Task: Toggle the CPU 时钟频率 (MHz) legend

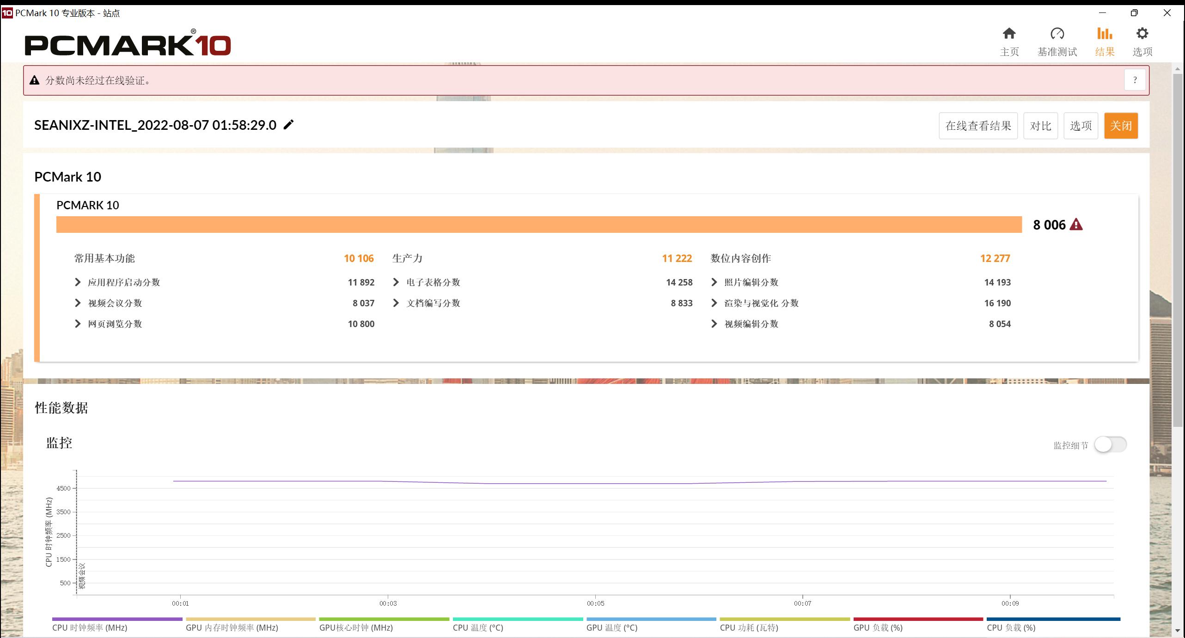Action: click(x=90, y=627)
